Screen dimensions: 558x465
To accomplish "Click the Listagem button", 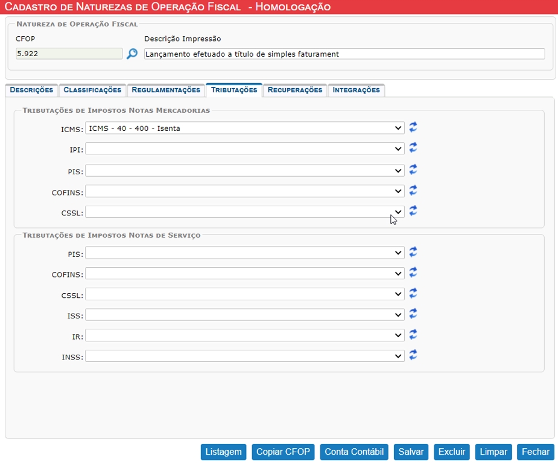I will click(223, 452).
